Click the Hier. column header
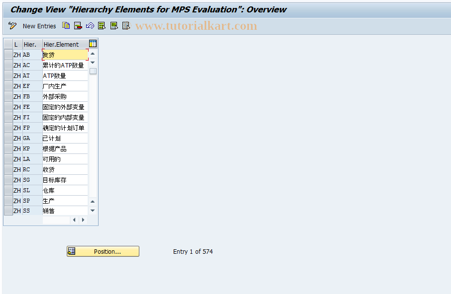 coord(30,44)
